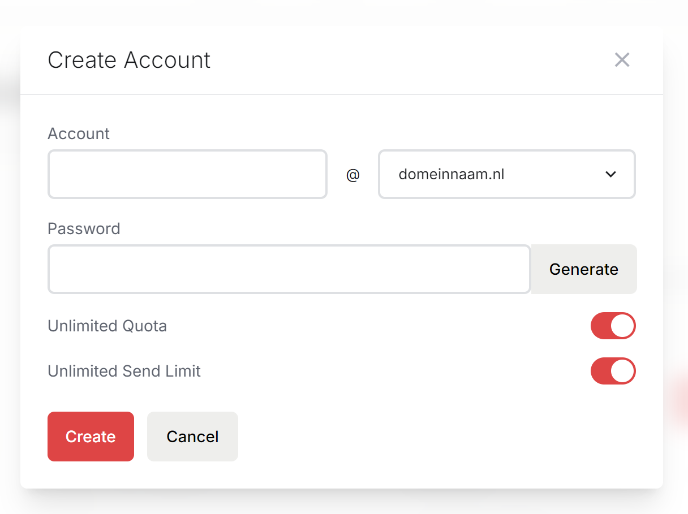Screen dimensions: 688x514
Task: Generate a random password
Action: pos(583,269)
